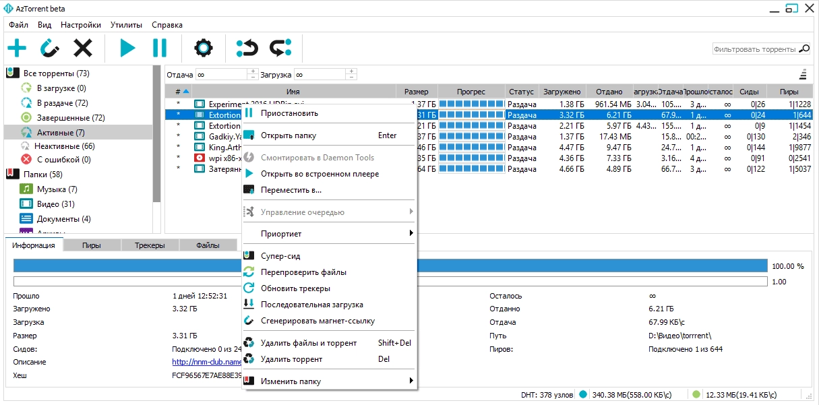Screen dimensions: 819x405
Task: Click the Фильтровать торренты search field
Action: 755,49
